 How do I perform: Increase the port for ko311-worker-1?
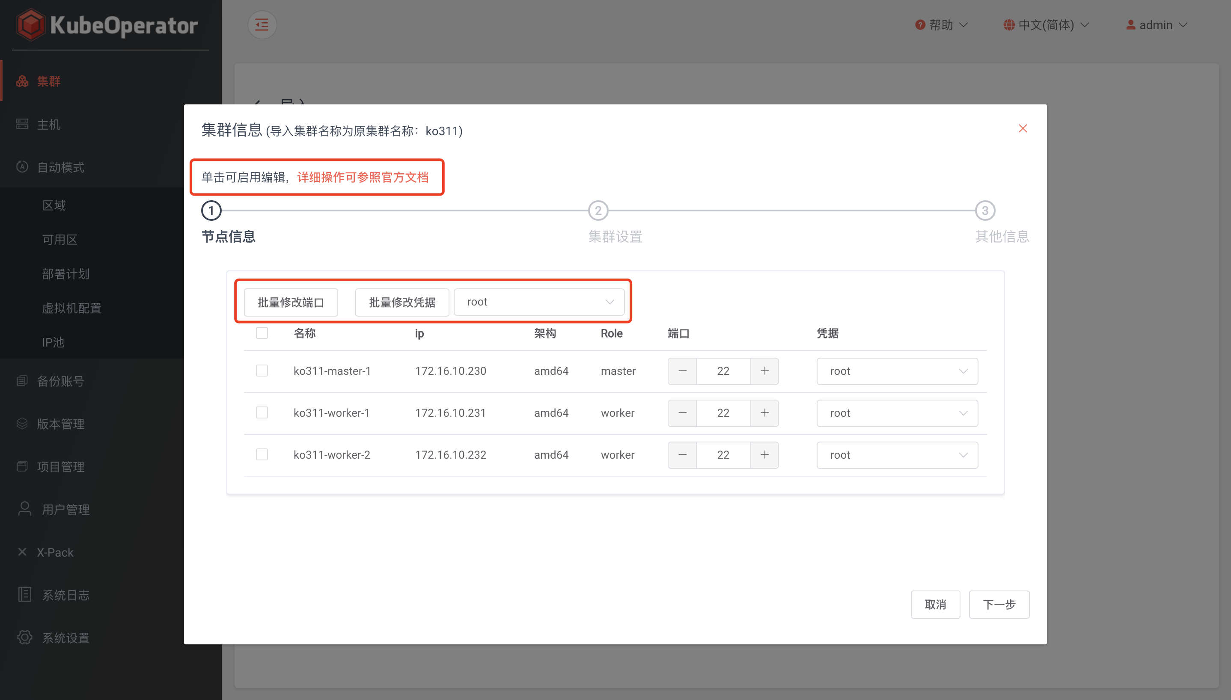pos(764,413)
